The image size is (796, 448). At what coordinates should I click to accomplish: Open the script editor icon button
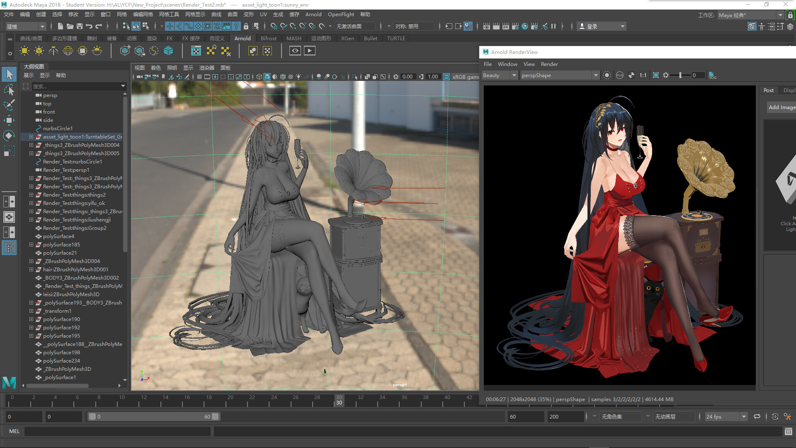(788, 431)
